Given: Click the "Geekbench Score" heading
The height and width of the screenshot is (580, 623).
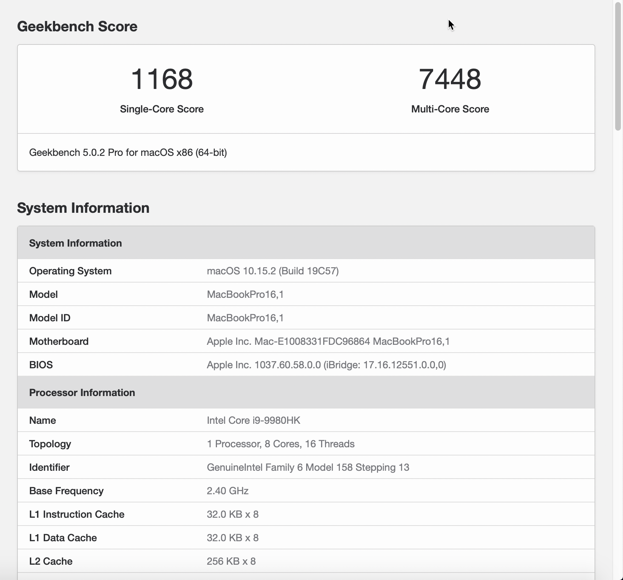Looking at the screenshot, I should click(x=77, y=27).
